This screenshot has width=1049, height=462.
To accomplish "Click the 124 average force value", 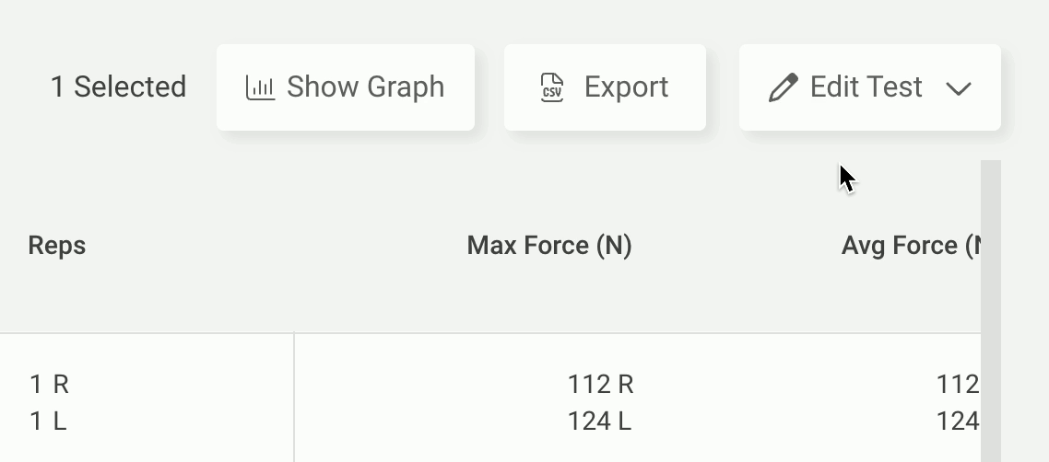I will click(958, 422).
